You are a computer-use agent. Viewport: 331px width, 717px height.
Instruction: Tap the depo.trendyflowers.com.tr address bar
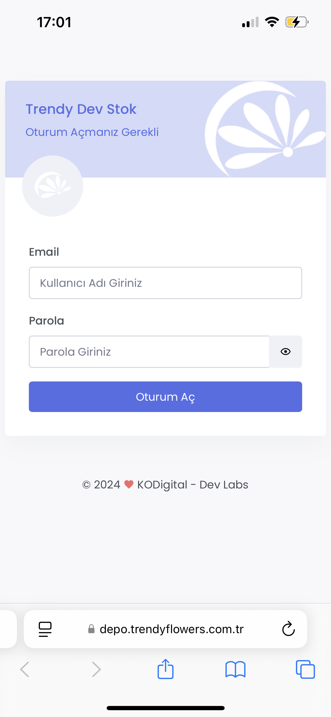tap(171, 629)
